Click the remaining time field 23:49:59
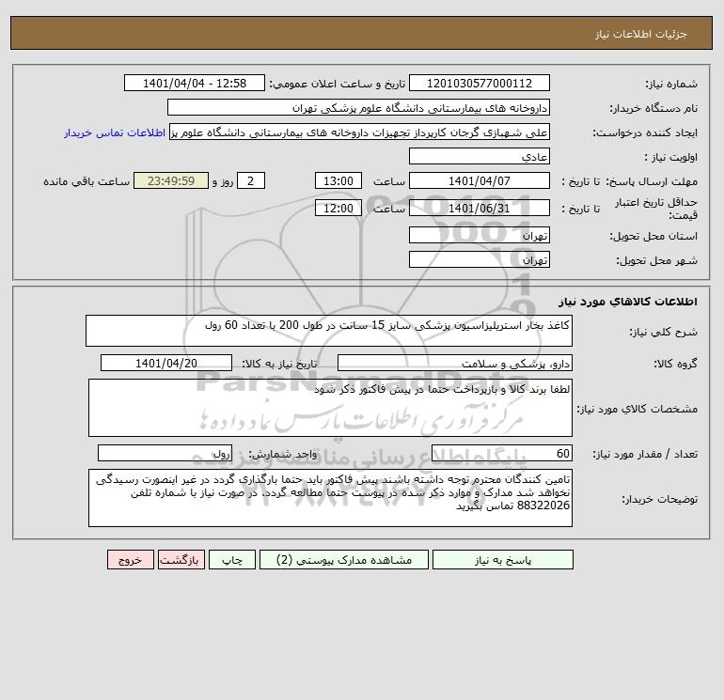The image size is (724, 700). tap(171, 181)
